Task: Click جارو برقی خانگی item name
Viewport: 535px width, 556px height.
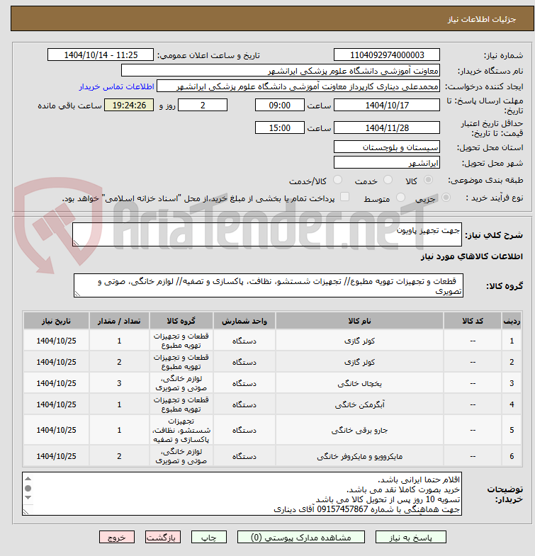Action: pyautogui.click(x=359, y=430)
